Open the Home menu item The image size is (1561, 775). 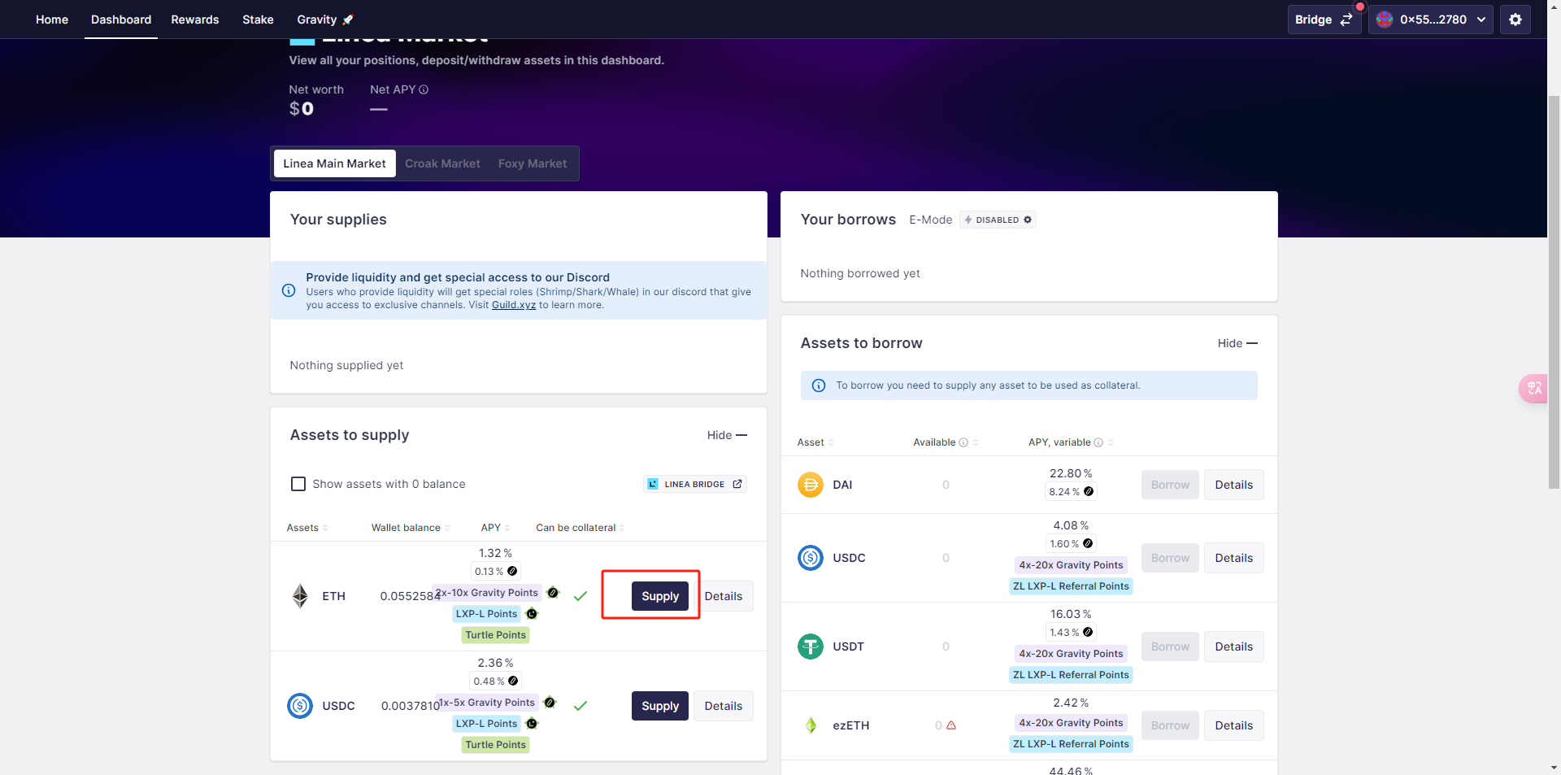[52, 20]
